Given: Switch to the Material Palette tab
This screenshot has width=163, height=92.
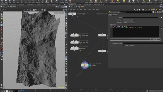Looking at the screenshot, I should click(x=87, y=4).
